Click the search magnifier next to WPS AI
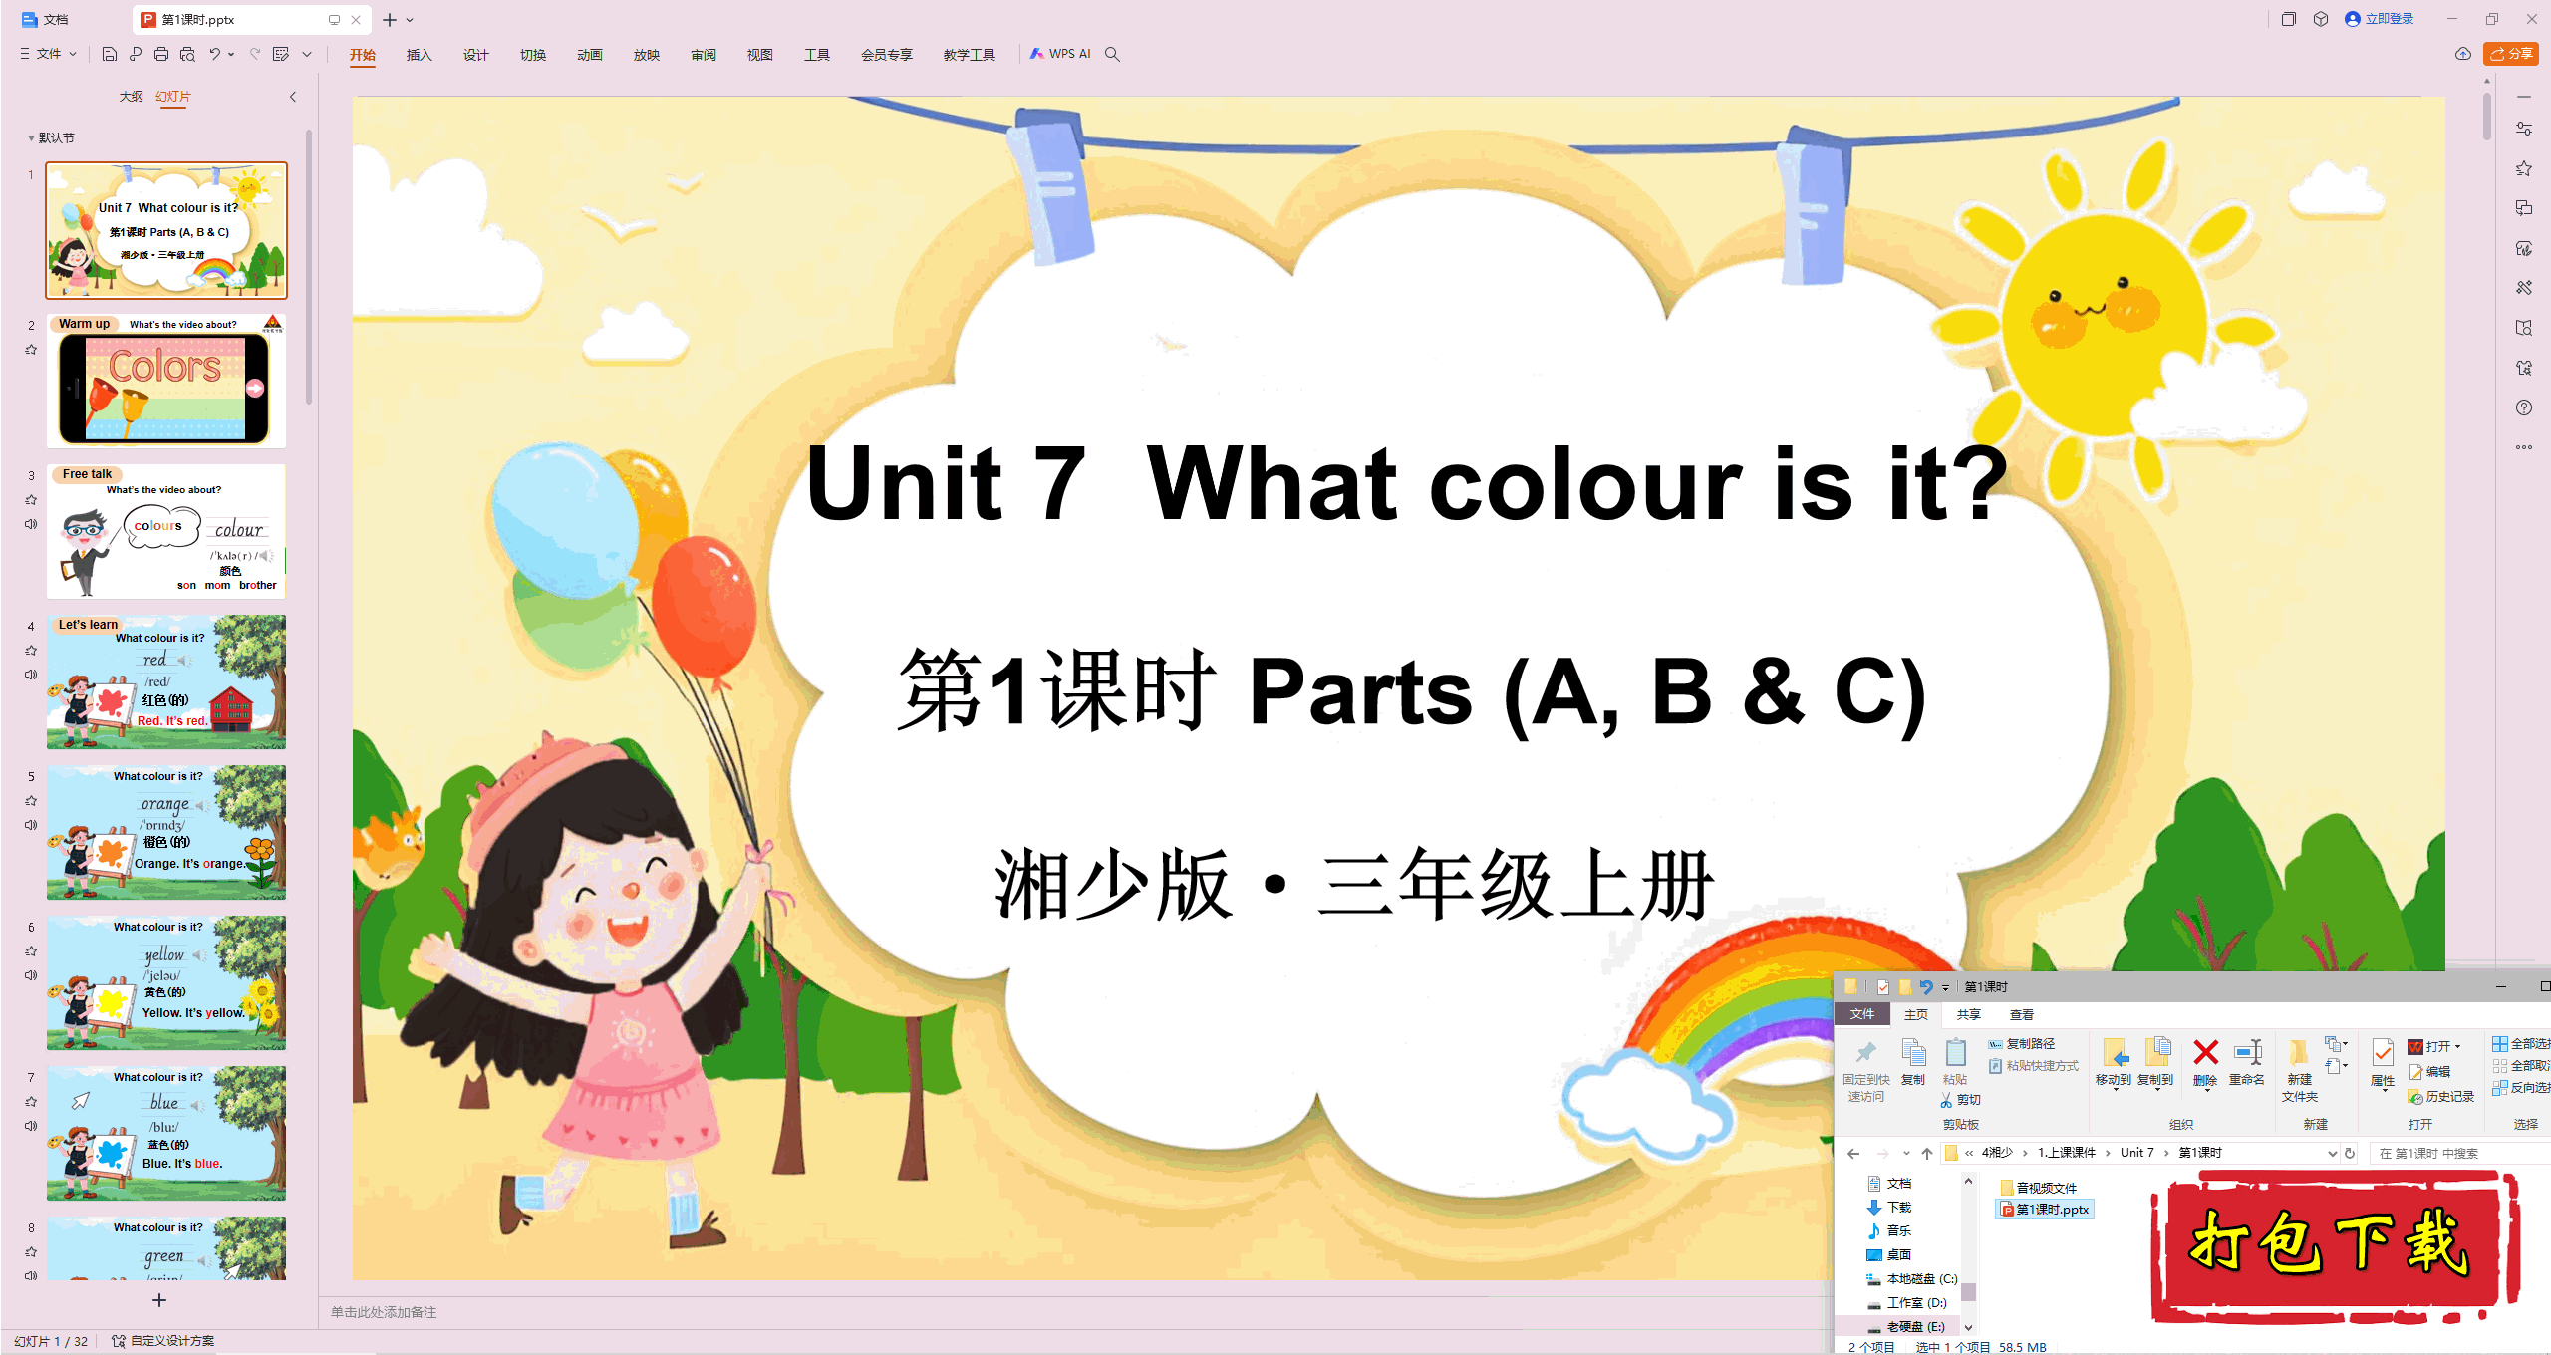Viewport: 2551px width, 1355px height. [1113, 54]
